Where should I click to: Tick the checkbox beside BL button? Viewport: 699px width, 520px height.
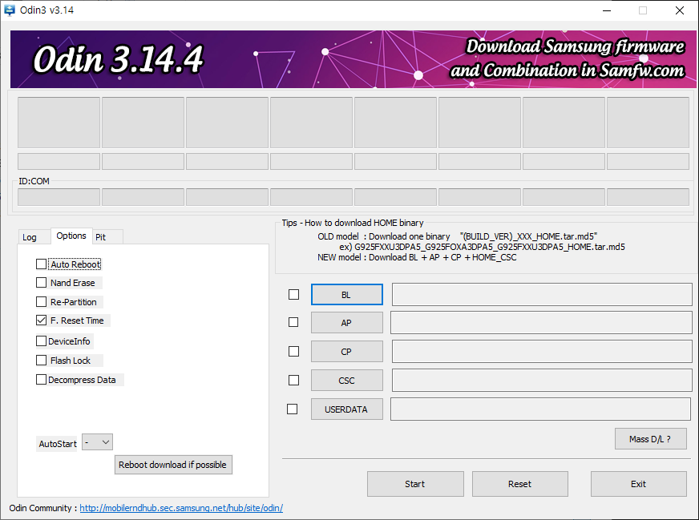[x=293, y=295]
